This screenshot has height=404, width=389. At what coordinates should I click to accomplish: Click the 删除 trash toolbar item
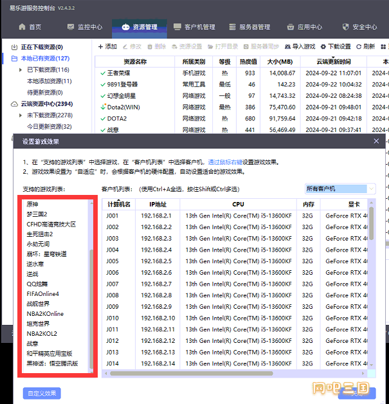156,46
